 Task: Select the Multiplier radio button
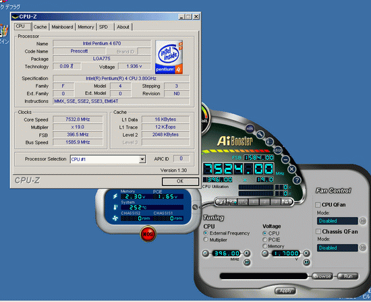(206, 239)
